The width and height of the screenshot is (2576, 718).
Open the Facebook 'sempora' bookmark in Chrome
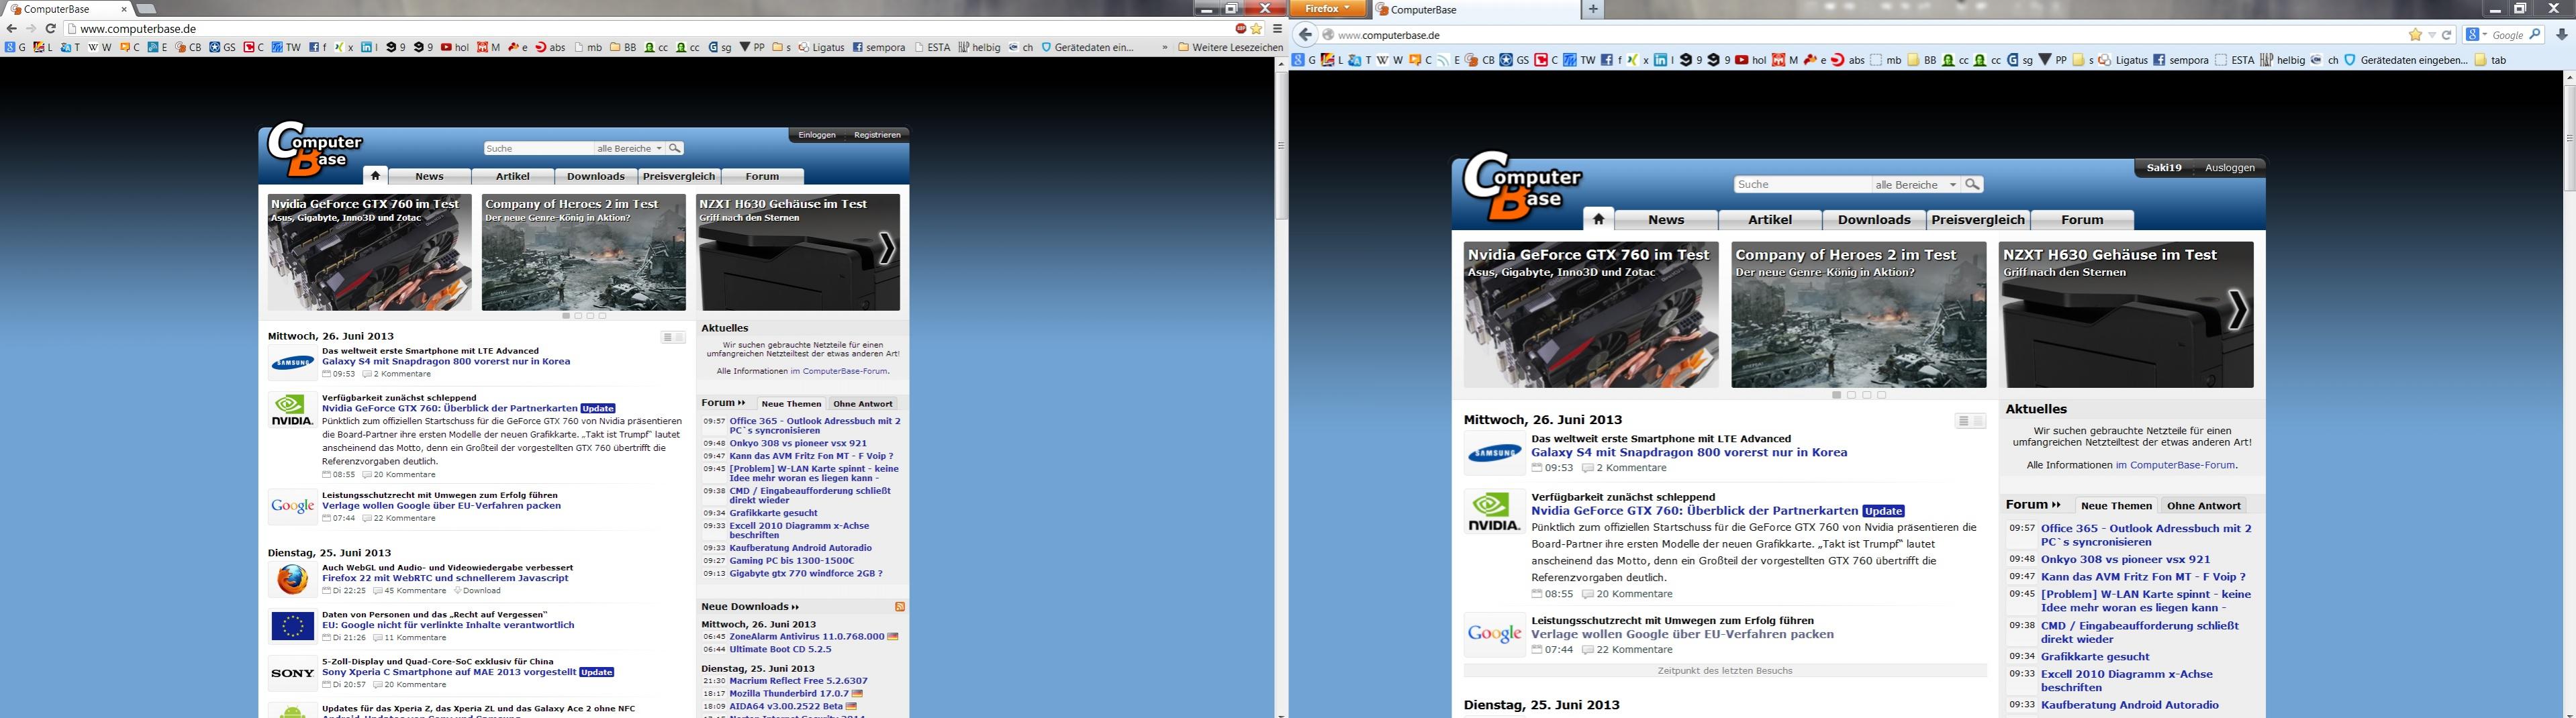(879, 47)
